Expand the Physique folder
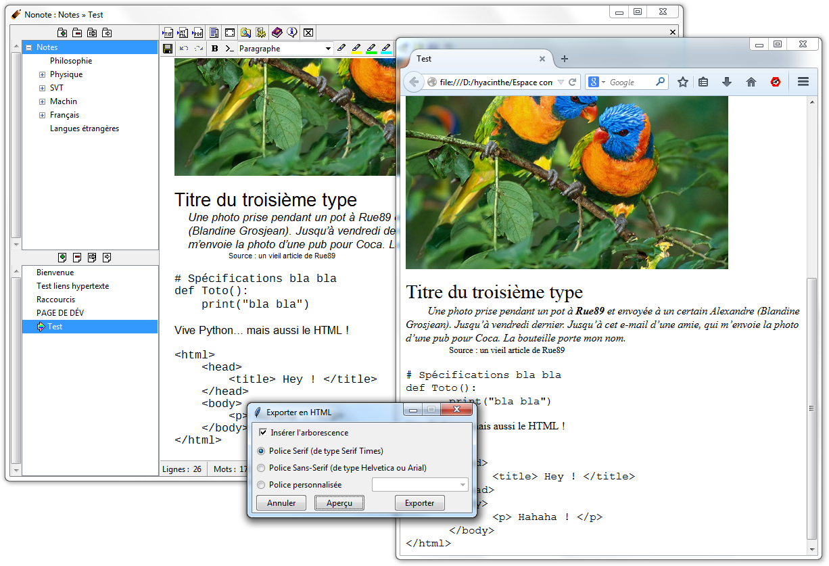The image size is (829, 566). tap(42, 74)
